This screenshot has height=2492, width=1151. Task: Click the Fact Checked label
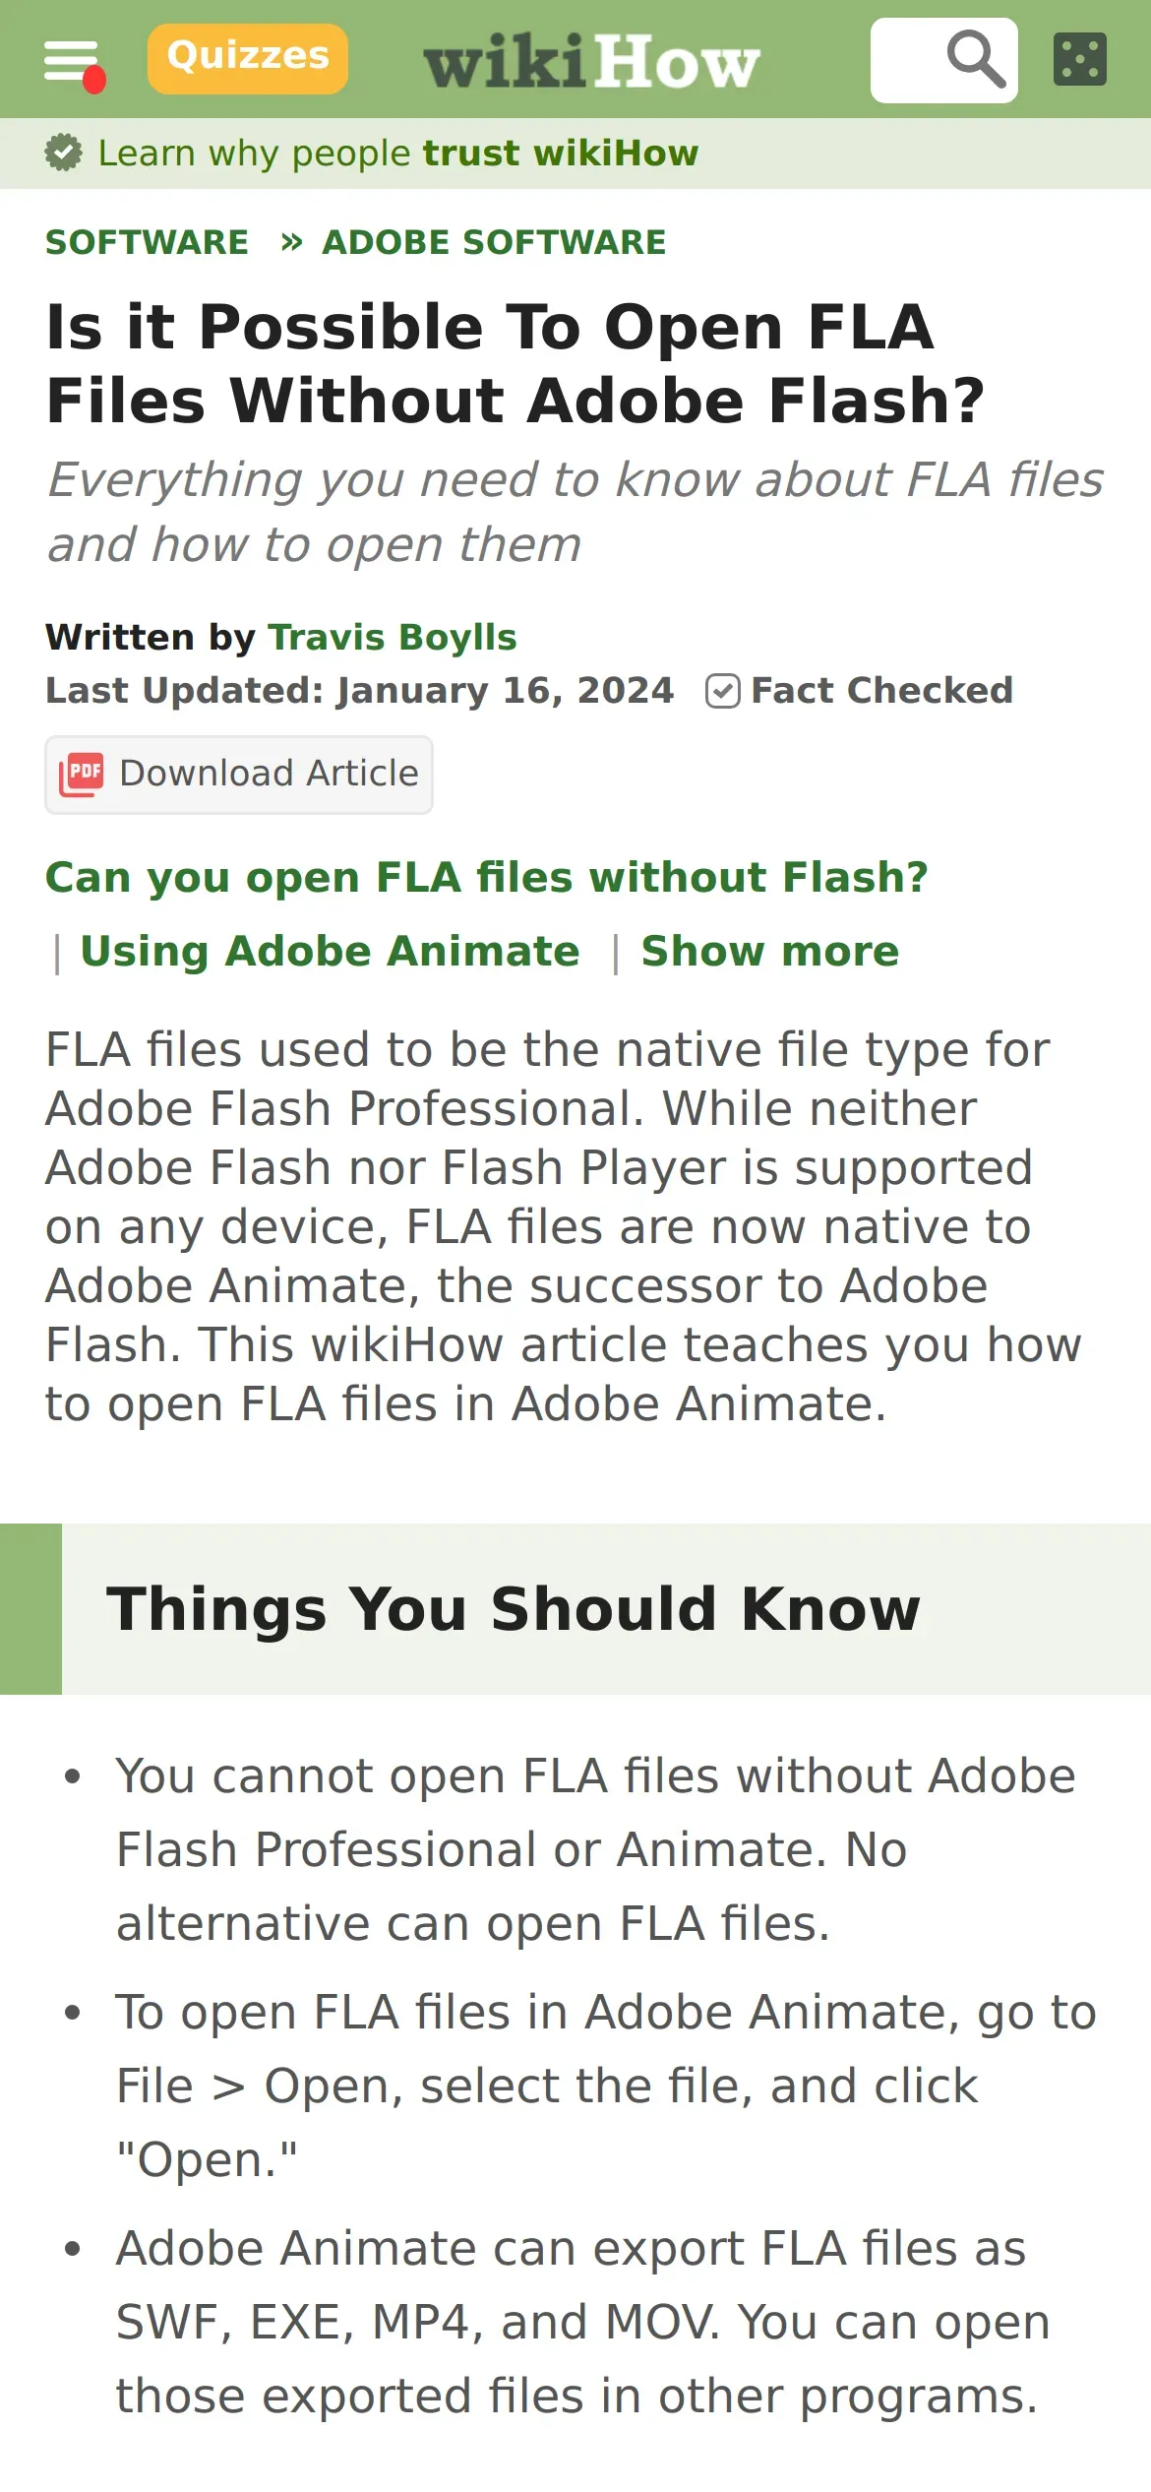click(881, 691)
